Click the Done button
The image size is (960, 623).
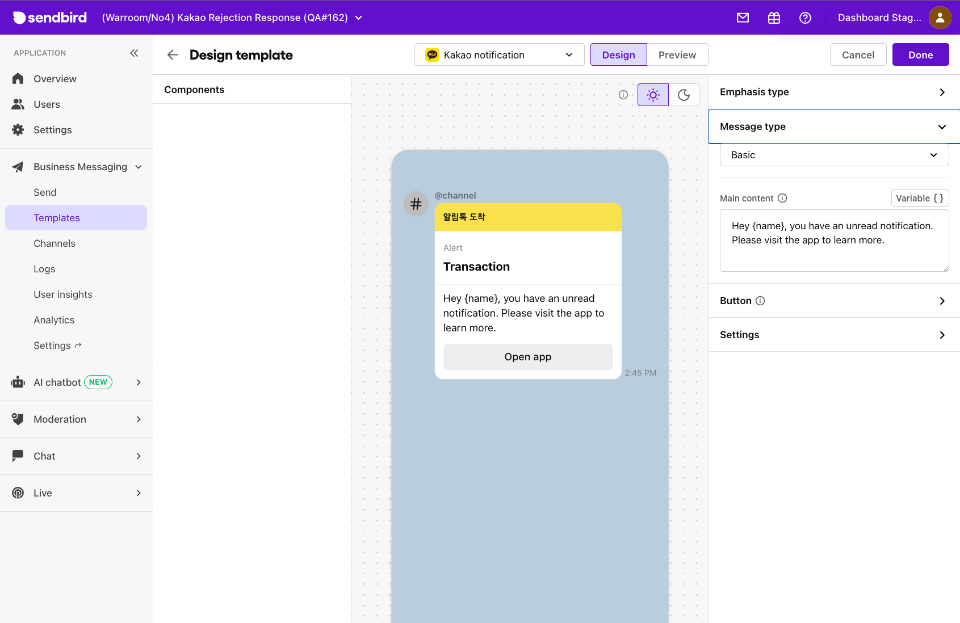(x=921, y=54)
